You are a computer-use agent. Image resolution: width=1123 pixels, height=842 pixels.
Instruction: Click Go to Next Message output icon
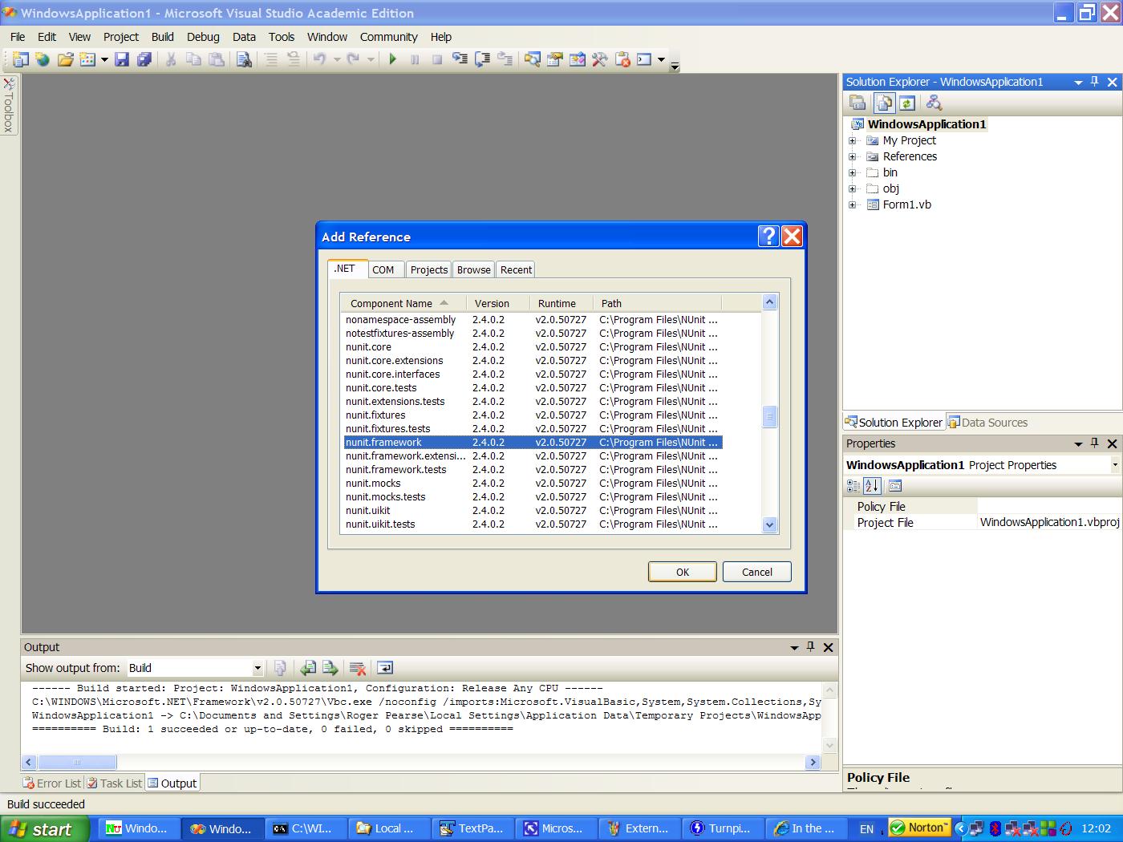(x=330, y=668)
